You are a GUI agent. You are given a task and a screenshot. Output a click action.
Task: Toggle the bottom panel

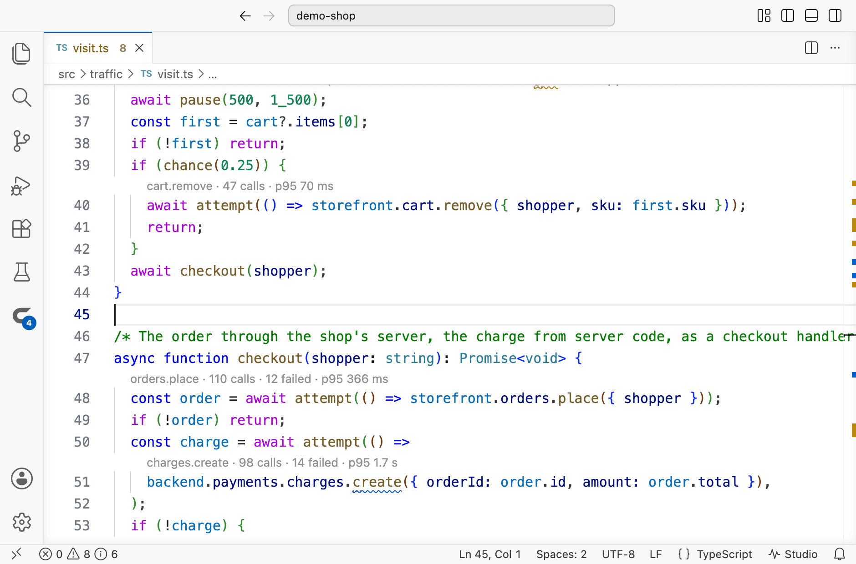click(x=811, y=16)
